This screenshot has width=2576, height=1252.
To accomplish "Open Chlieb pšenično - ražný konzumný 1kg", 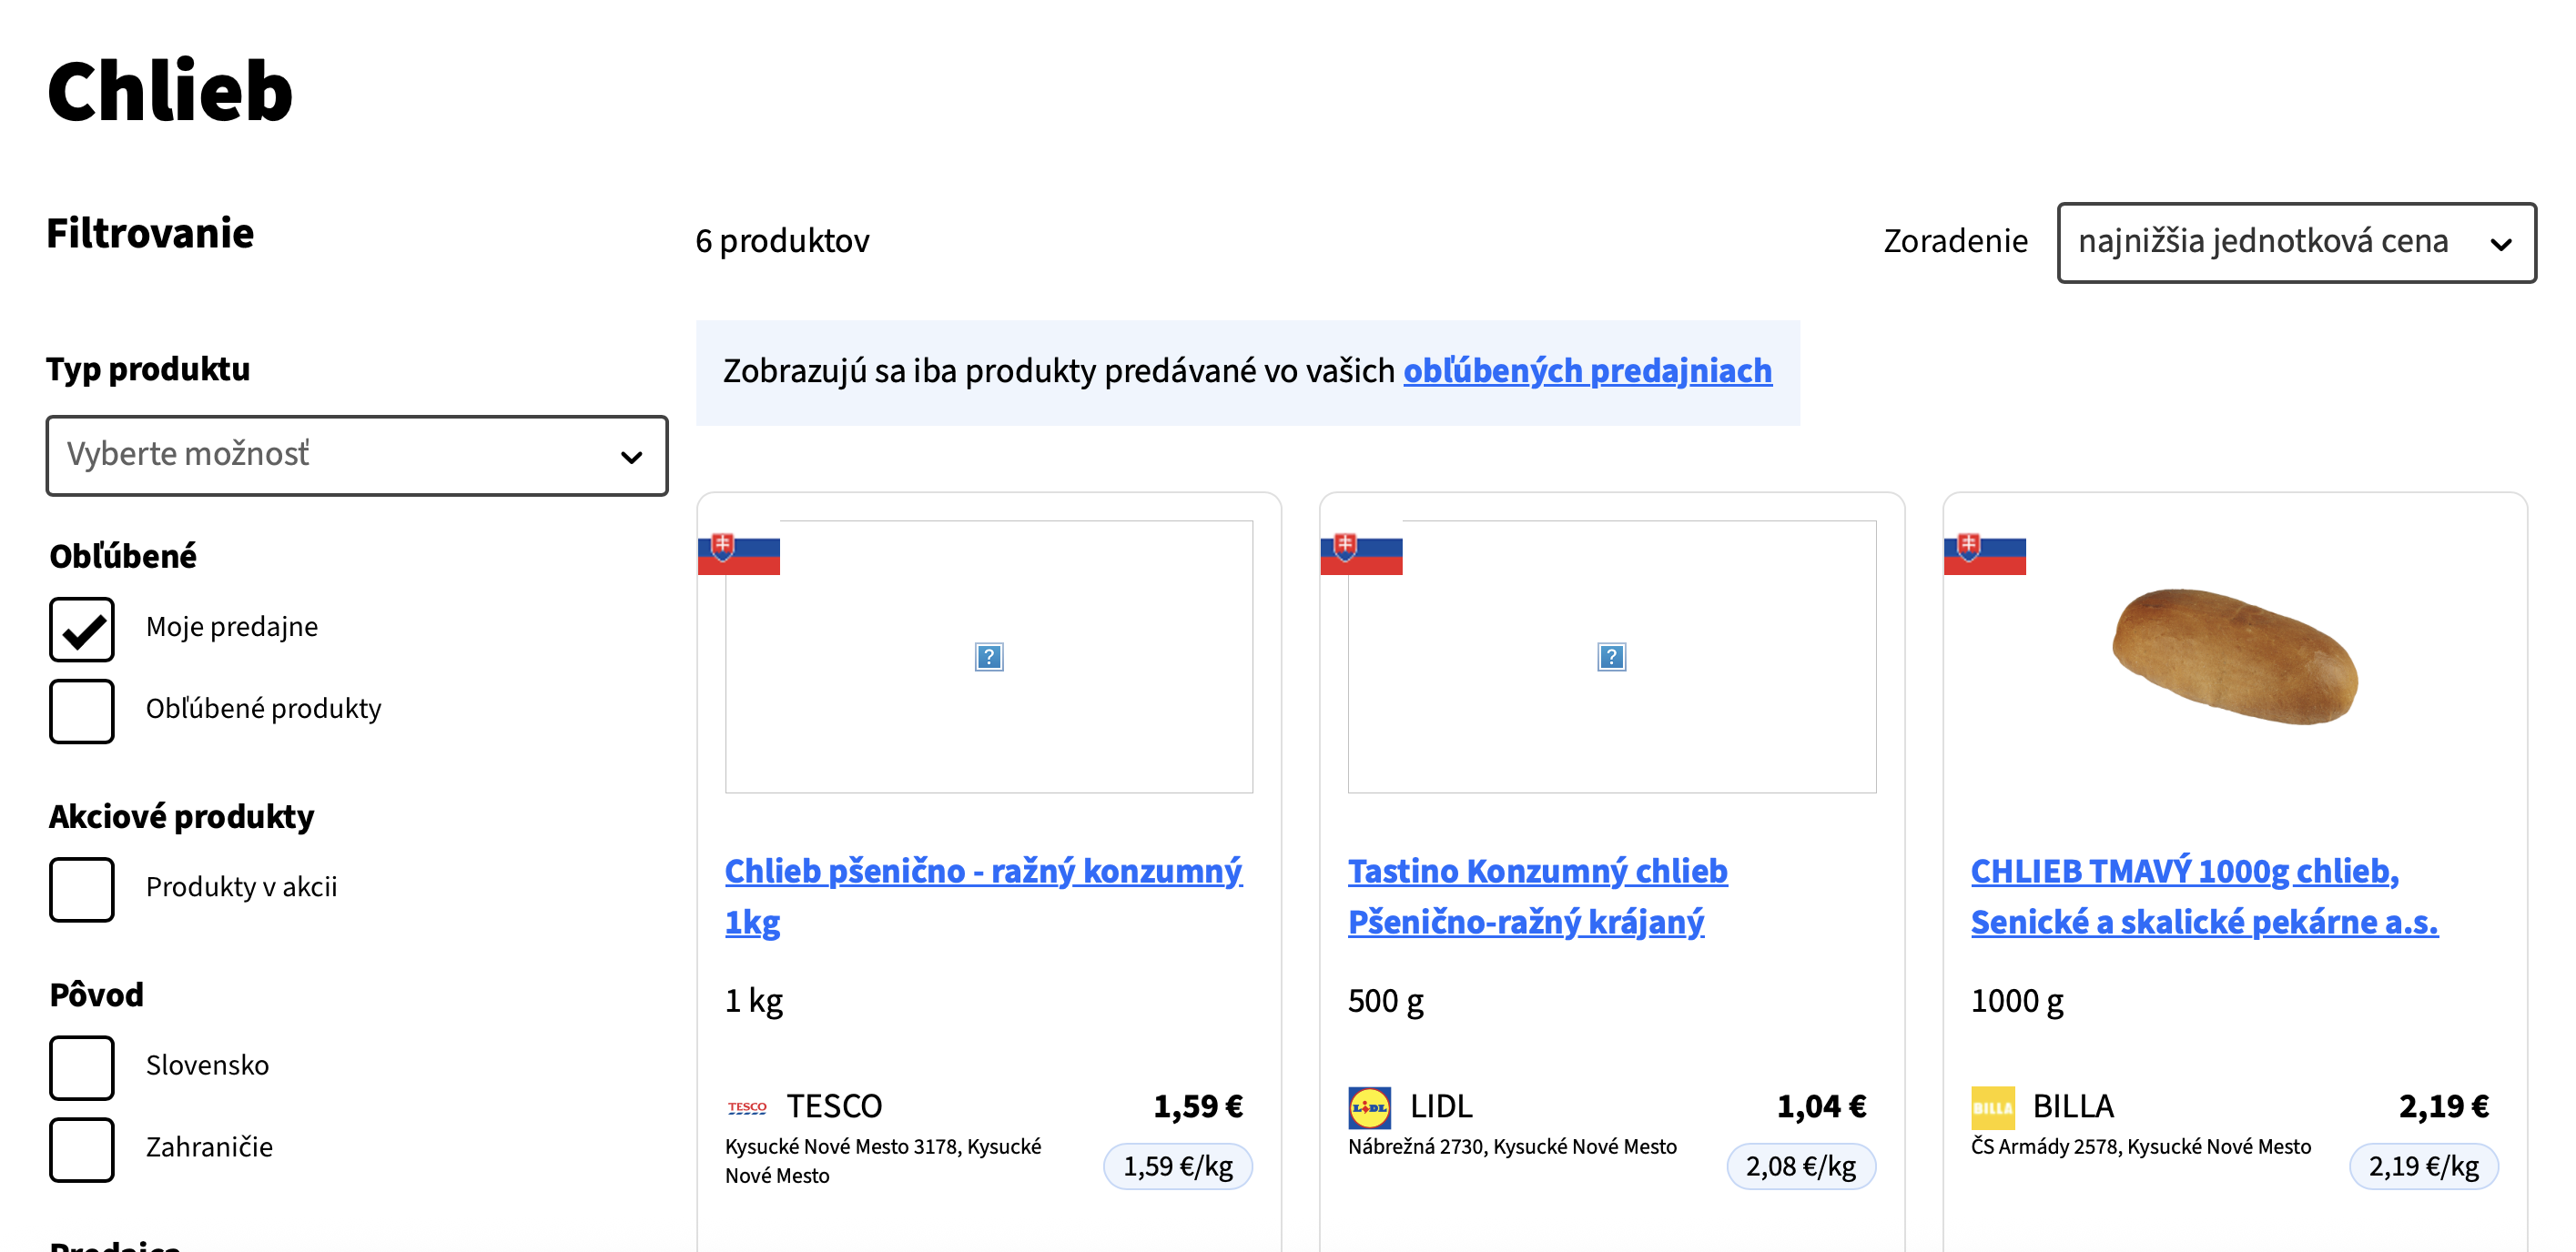I will pyautogui.click(x=983, y=896).
